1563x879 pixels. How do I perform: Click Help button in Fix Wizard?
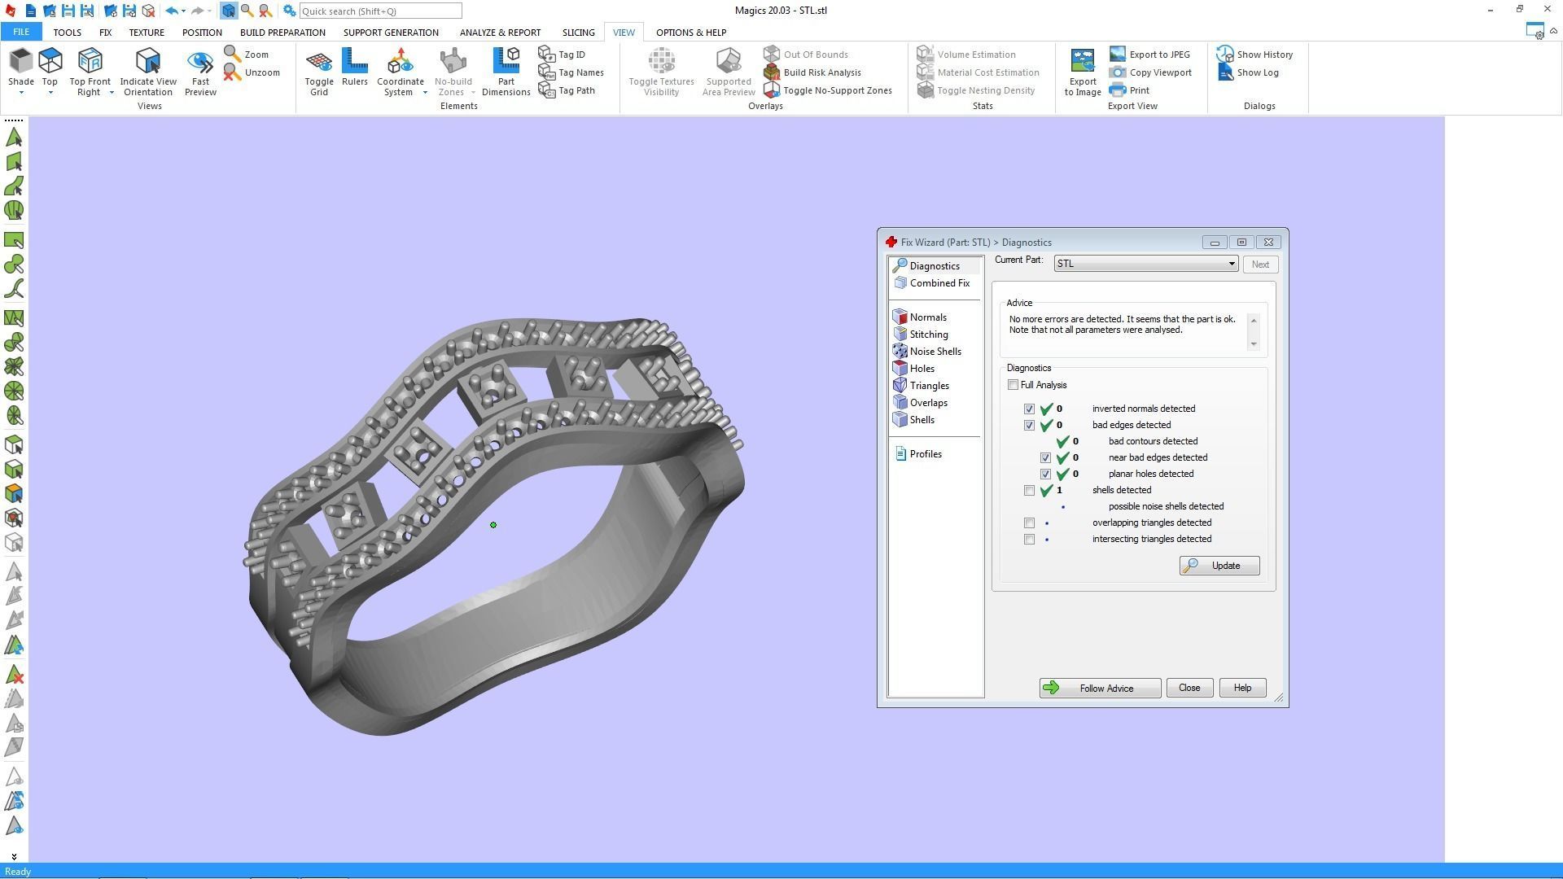coord(1241,689)
